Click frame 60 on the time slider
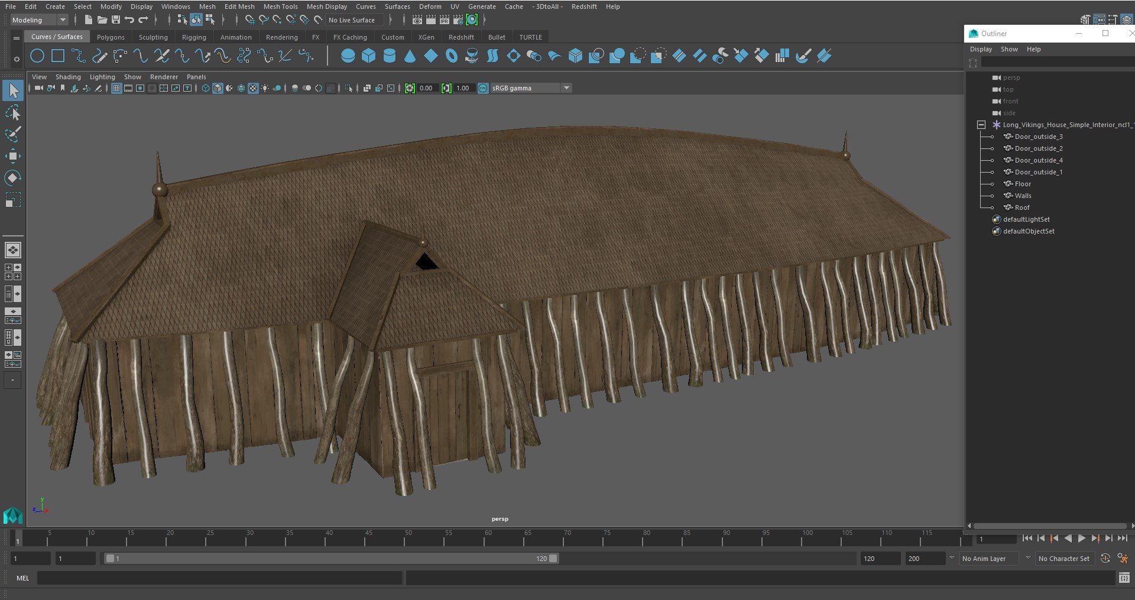1135x600 pixels. [x=488, y=538]
